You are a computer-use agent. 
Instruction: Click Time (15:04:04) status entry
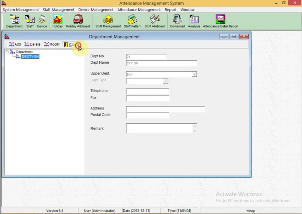[x=179, y=211]
